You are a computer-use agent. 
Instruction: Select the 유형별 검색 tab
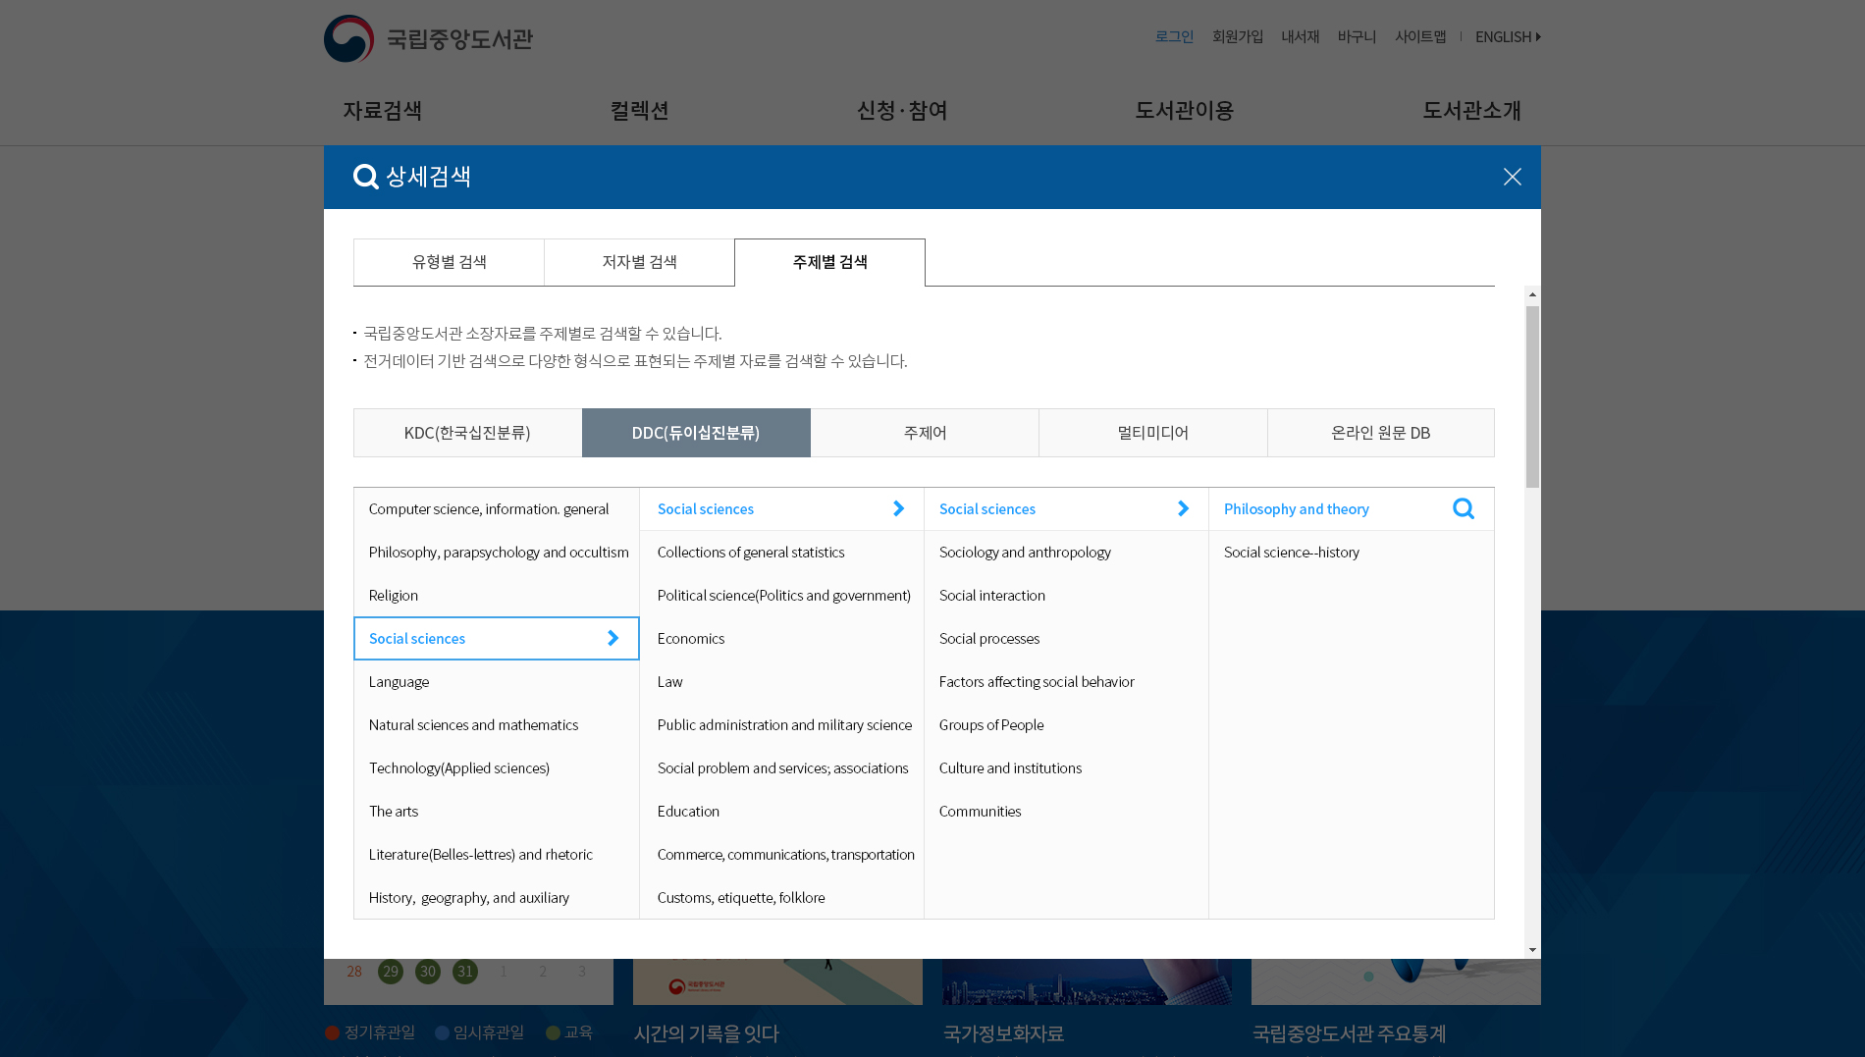coord(449,262)
